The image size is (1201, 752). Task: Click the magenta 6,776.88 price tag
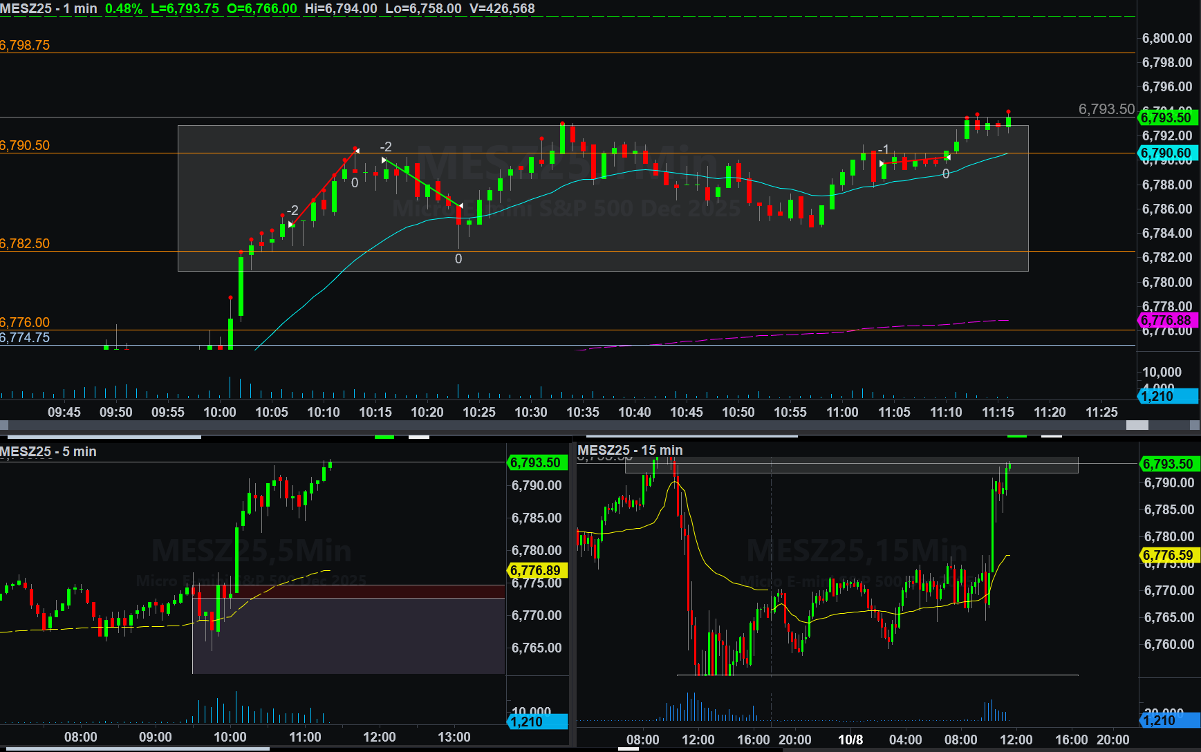pos(1166,320)
